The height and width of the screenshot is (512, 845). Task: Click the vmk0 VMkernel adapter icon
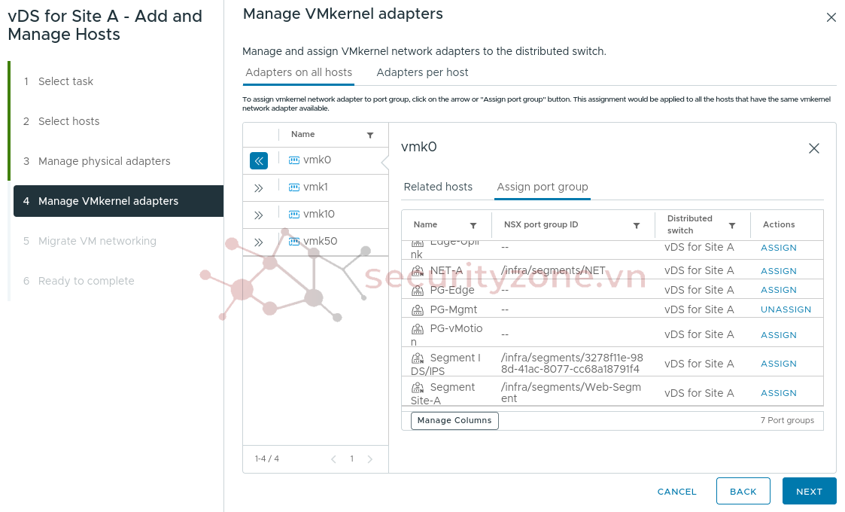tap(294, 160)
